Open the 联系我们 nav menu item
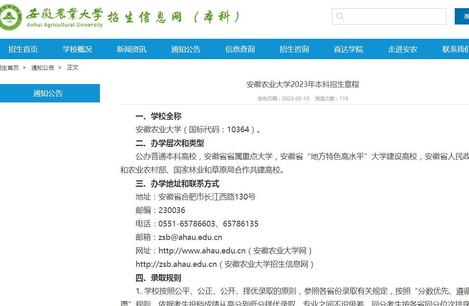 456,49
